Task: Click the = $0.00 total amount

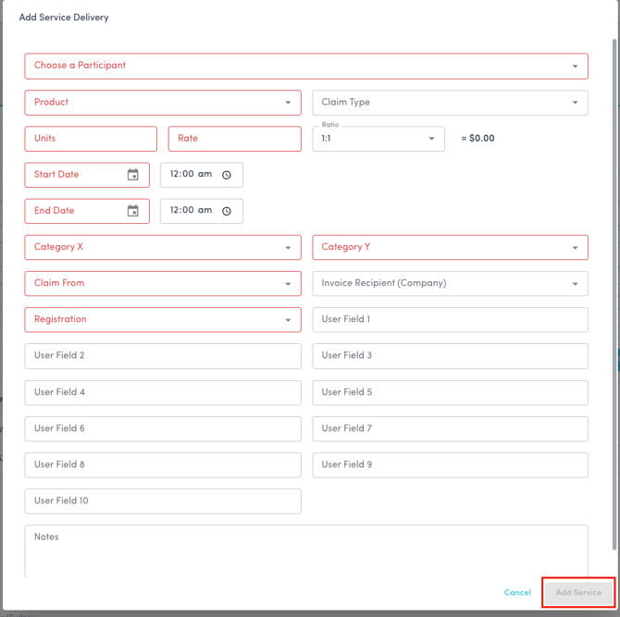Action: click(x=477, y=139)
